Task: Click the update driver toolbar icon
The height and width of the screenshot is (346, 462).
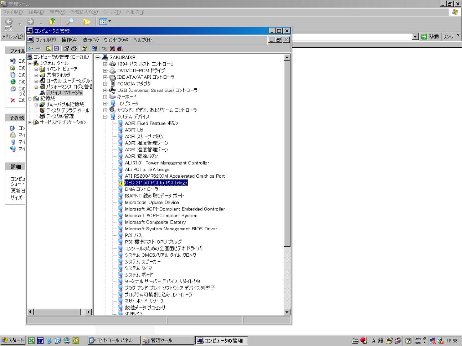Action: [x=104, y=48]
